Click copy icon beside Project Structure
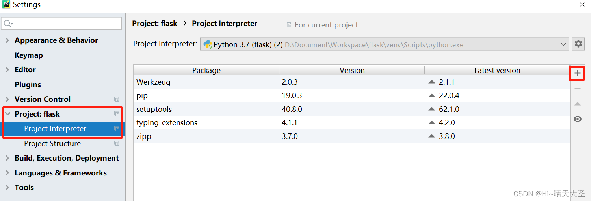 (x=117, y=143)
